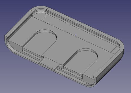Select the rounded floor area in the top-left corner

39,16
